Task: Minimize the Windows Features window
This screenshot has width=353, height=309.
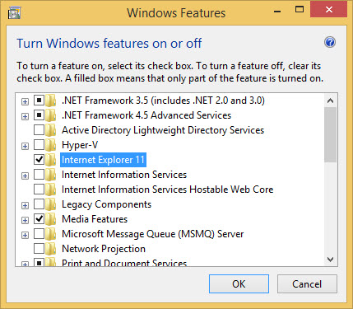Action: pyautogui.click(x=277, y=12)
